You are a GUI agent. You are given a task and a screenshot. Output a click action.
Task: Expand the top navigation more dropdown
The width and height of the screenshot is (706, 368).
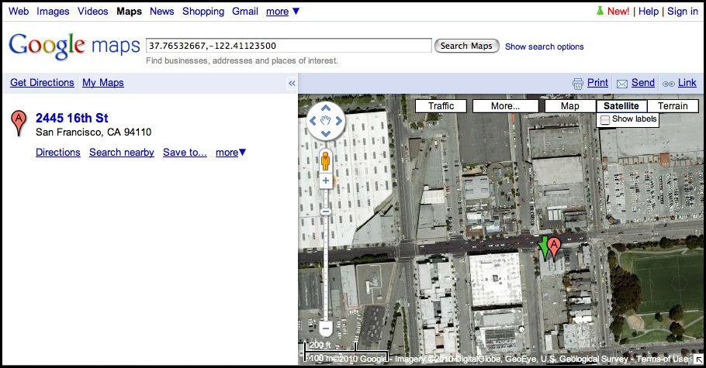(x=282, y=12)
